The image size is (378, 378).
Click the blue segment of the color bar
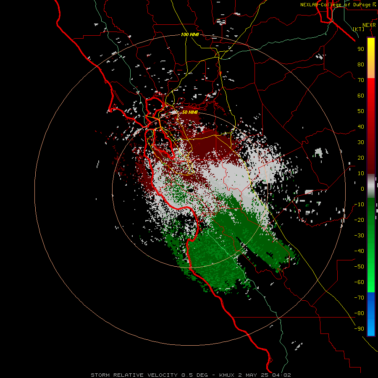(371, 314)
